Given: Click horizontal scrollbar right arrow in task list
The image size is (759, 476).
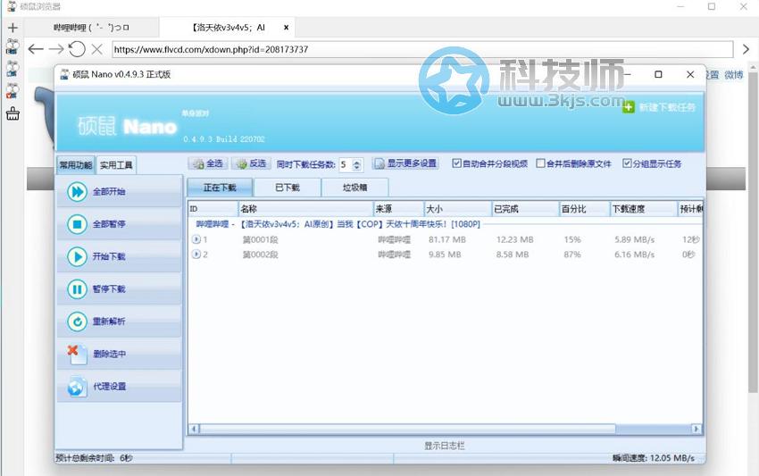Looking at the screenshot, I should click(x=696, y=429).
